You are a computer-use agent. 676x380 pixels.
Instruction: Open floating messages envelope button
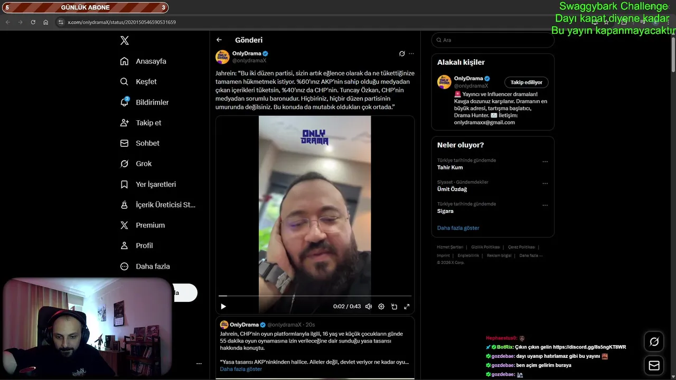coord(654,365)
